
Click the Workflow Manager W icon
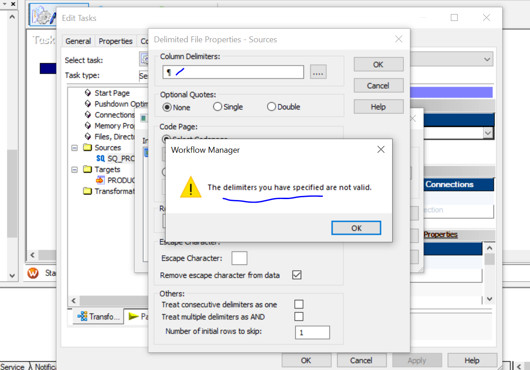point(33,273)
